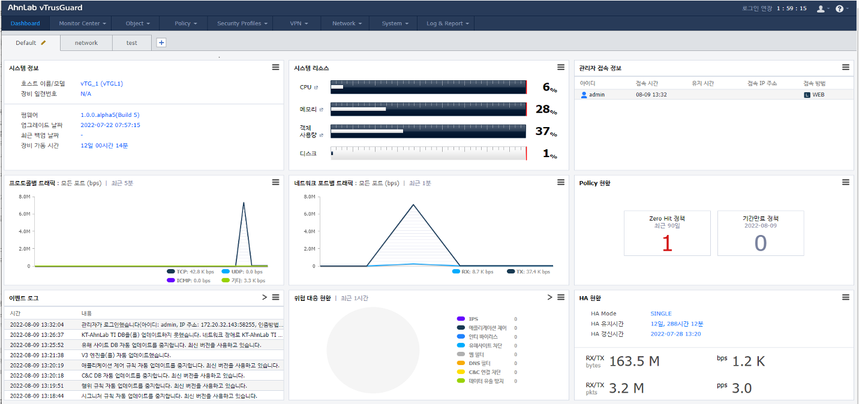Switch to the test dashboard tab
The height and width of the screenshot is (404, 859).
132,43
